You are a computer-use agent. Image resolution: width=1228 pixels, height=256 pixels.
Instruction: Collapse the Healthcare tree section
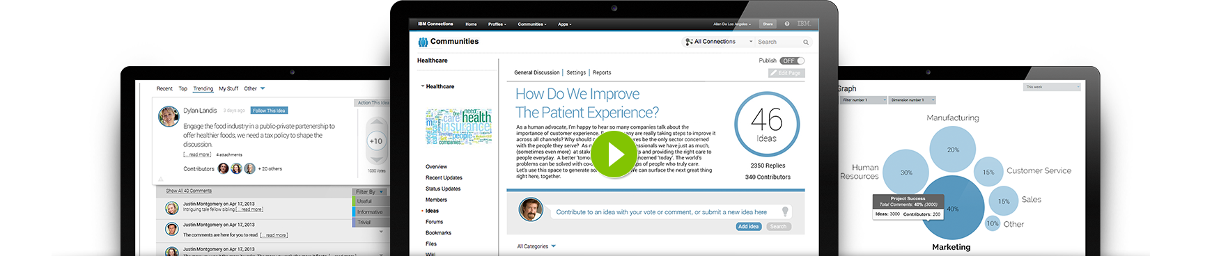coord(422,86)
